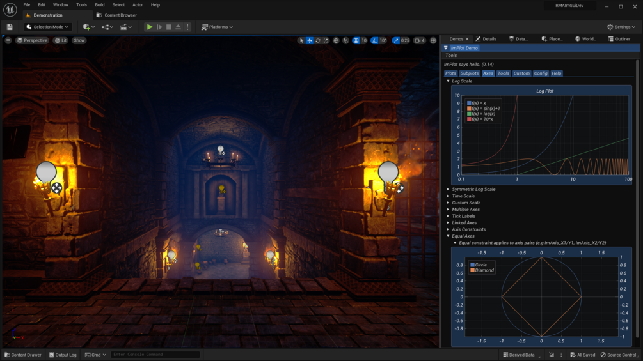643x361 pixels.
Task: Expand the Multiple Axes section
Action: pos(449,210)
